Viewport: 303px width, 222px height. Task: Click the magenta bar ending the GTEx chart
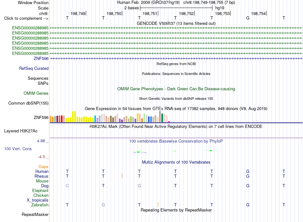(169, 122)
